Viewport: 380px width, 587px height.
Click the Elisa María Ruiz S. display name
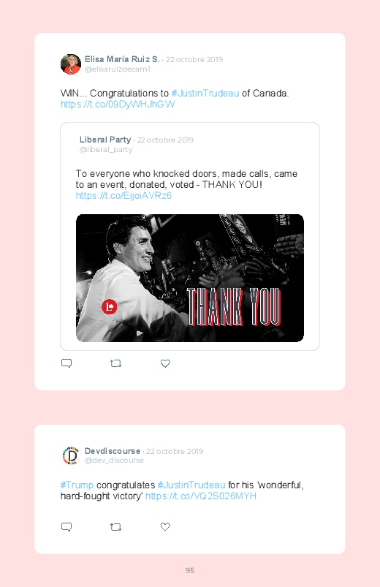[x=122, y=59]
